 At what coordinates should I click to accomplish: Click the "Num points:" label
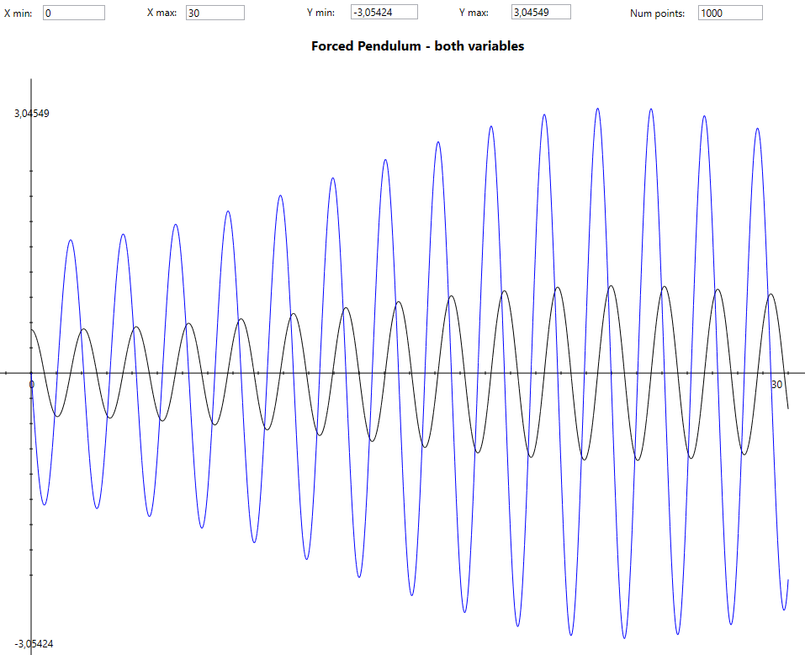pos(657,13)
